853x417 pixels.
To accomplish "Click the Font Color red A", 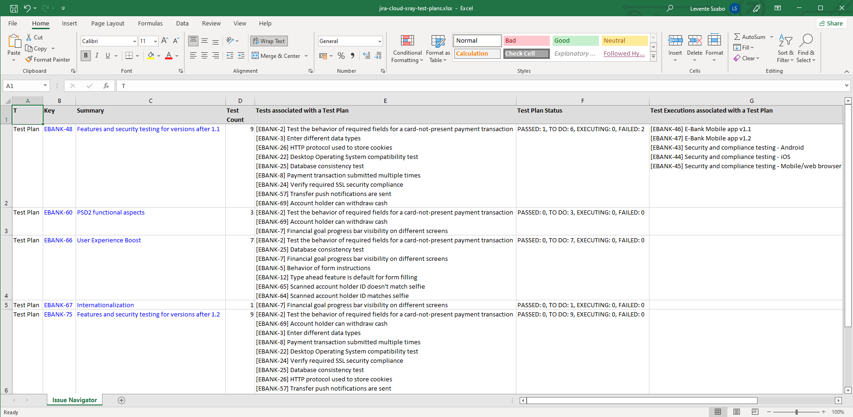I will (x=169, y=56).
